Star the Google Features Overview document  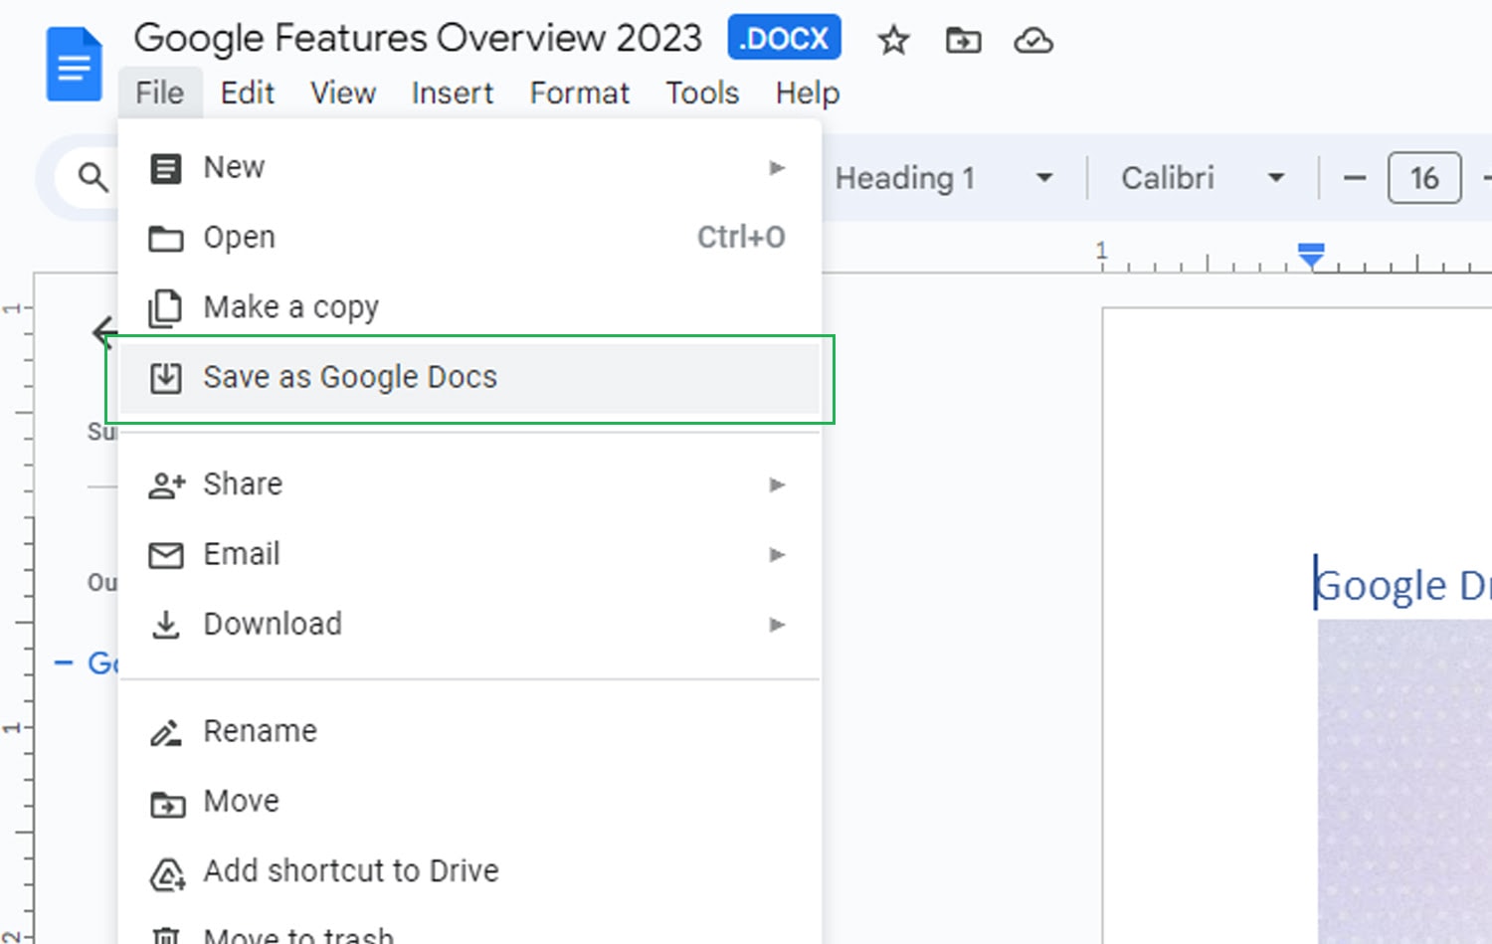pos(892,41)
